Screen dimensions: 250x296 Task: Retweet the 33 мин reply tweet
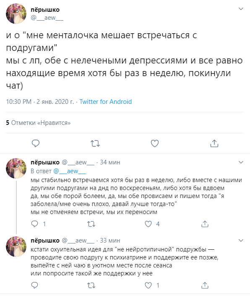(91, 285)
